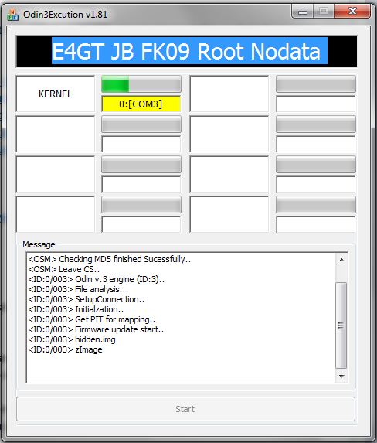This screenshot has width=377, height=443.
Task: Click the disabled maximize button
Action: [324, 12]
